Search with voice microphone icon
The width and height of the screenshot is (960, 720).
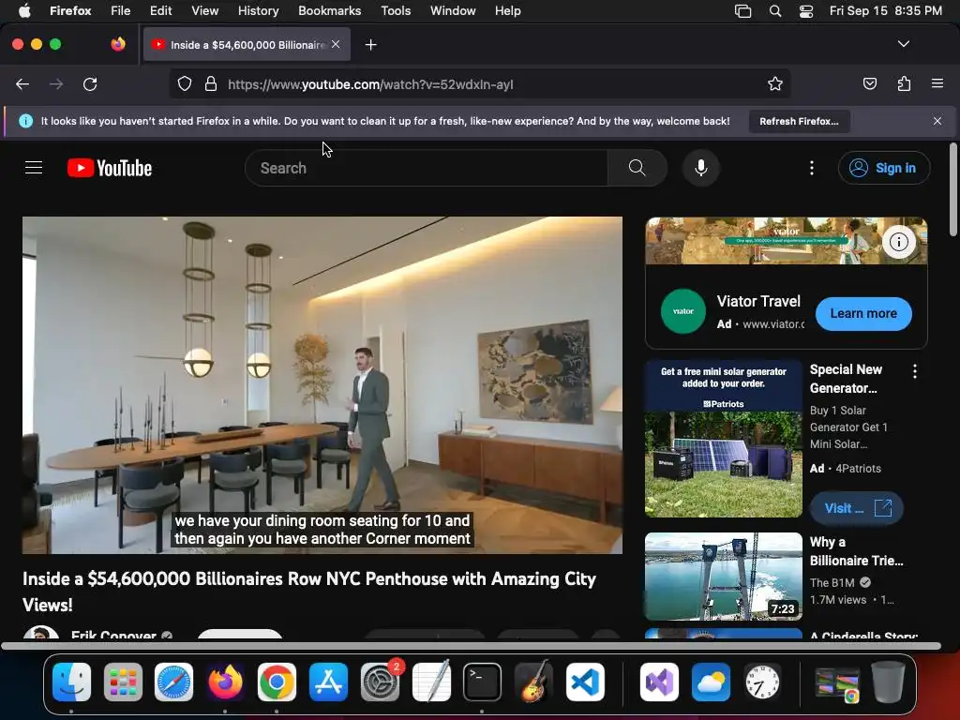point(701,168)
